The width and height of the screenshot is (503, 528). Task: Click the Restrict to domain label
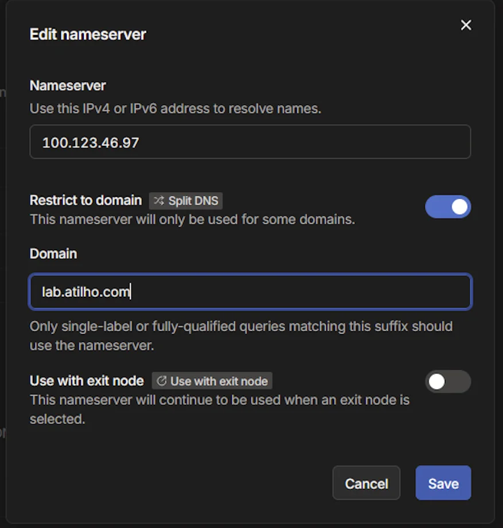pyautogui.click(x=85, y=200)
